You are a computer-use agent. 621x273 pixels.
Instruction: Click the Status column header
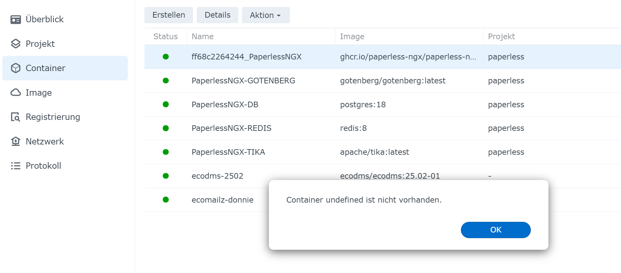(x=165, y=37)
